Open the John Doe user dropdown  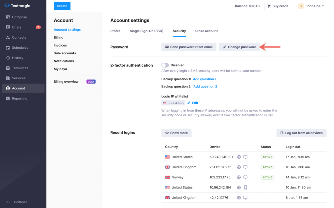point(311,6)
